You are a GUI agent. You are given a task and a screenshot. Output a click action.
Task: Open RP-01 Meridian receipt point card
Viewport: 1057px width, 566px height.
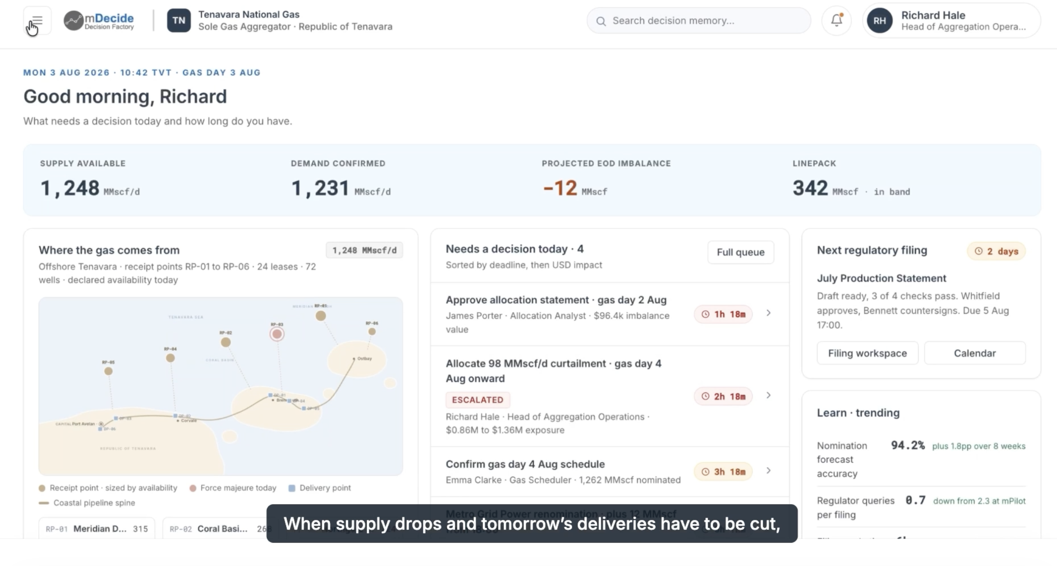click(x=97, y=529)
